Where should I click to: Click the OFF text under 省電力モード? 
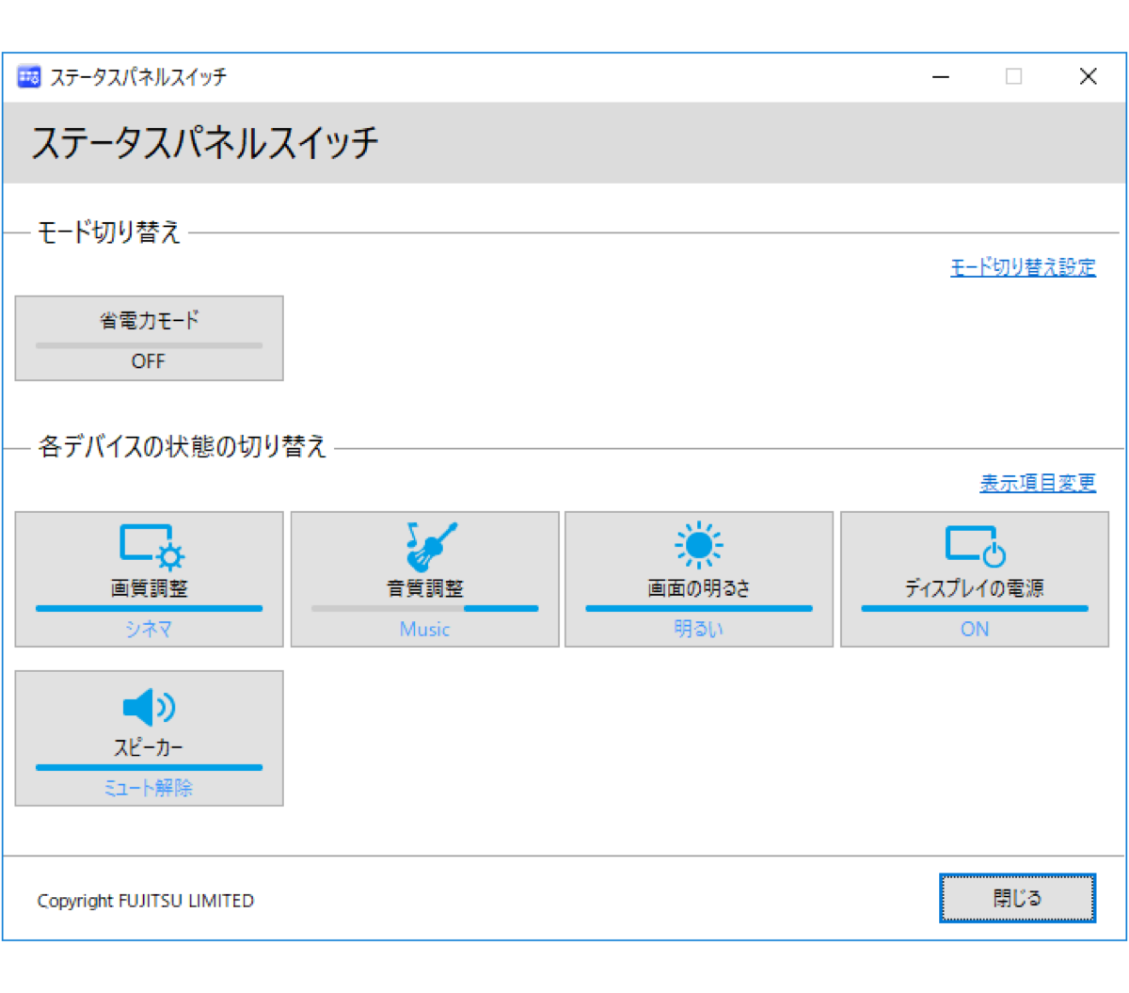[x=149, y=361]
